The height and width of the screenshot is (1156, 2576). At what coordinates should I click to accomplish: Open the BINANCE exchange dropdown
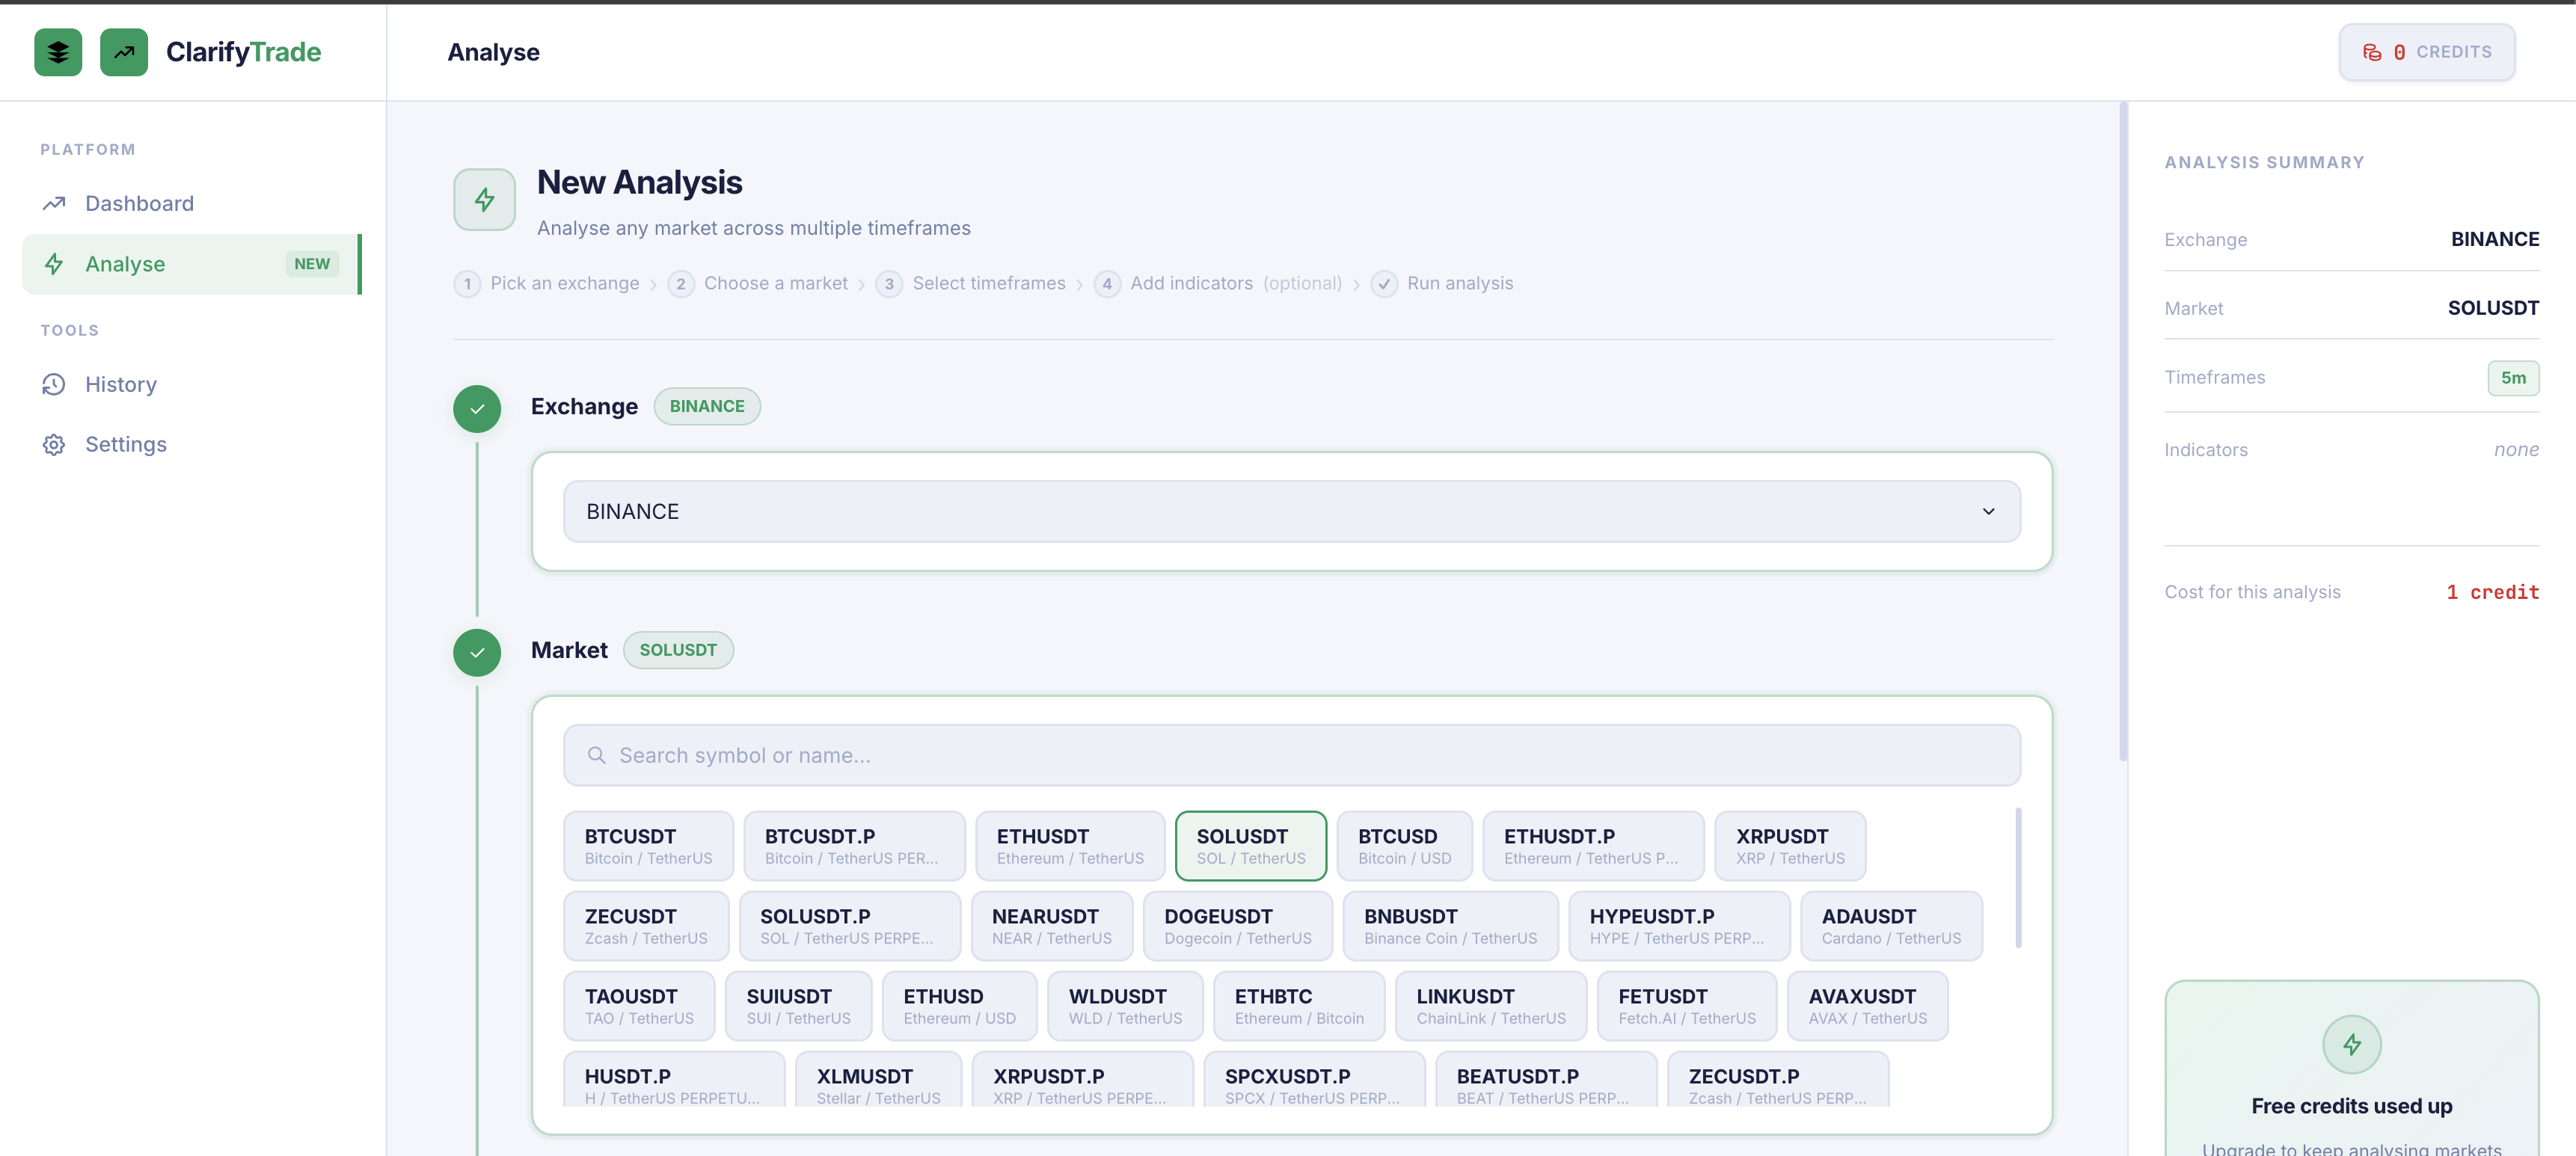(1292, 512)
